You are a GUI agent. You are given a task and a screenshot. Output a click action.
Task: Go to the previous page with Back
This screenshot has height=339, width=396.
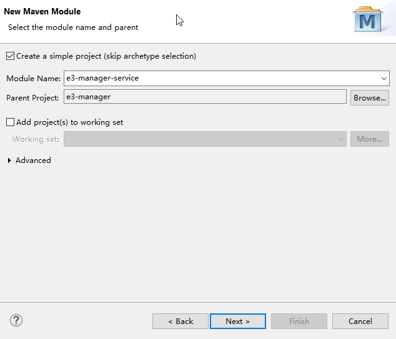point(180,321)
